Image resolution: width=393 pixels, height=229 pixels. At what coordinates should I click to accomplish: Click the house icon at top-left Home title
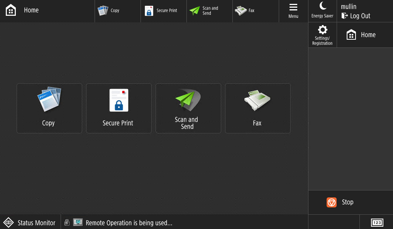pos(11,10)
